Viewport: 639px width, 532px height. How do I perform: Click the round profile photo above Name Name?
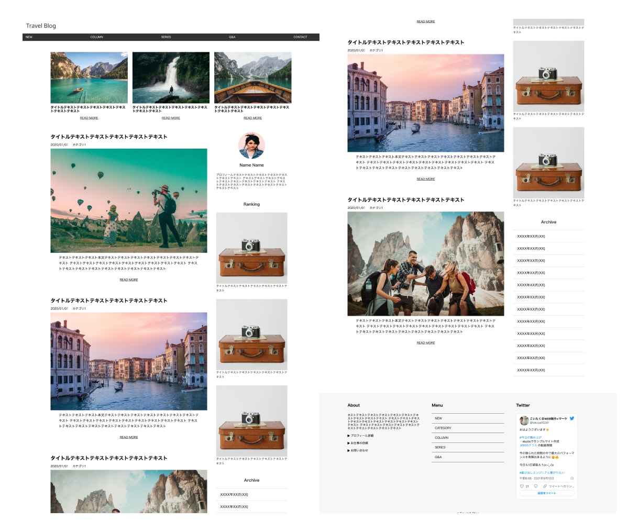(251, 146)
